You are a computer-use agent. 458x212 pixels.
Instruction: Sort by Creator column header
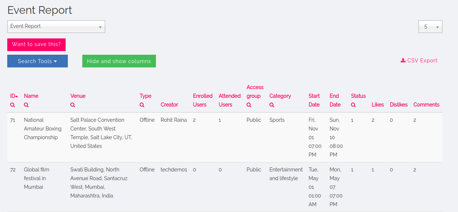169,105
